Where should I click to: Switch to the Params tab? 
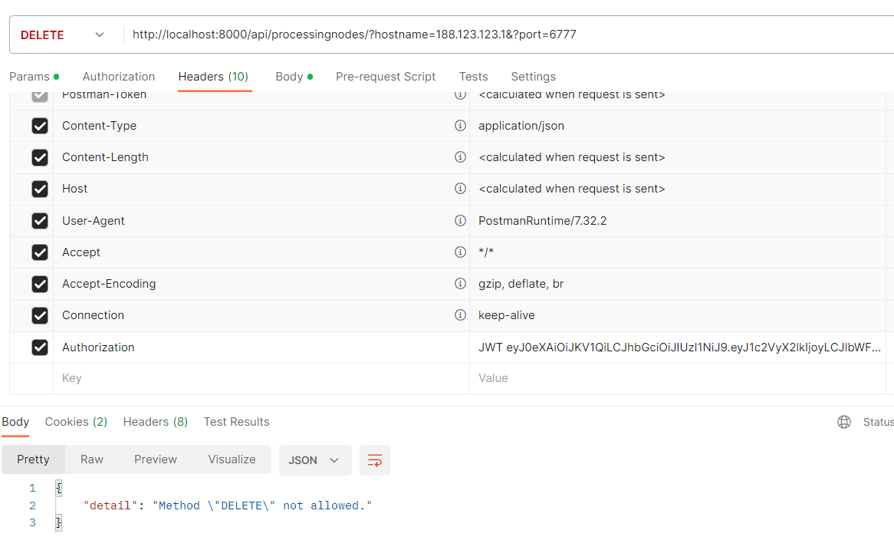[x=29, y=77]
